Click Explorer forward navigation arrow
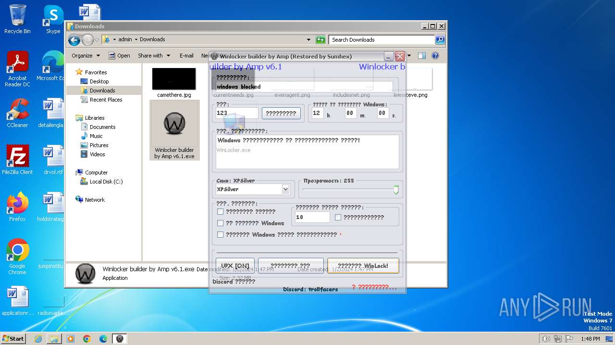Image resolution: width=615 pixels, height=345 pixels. 87,40
